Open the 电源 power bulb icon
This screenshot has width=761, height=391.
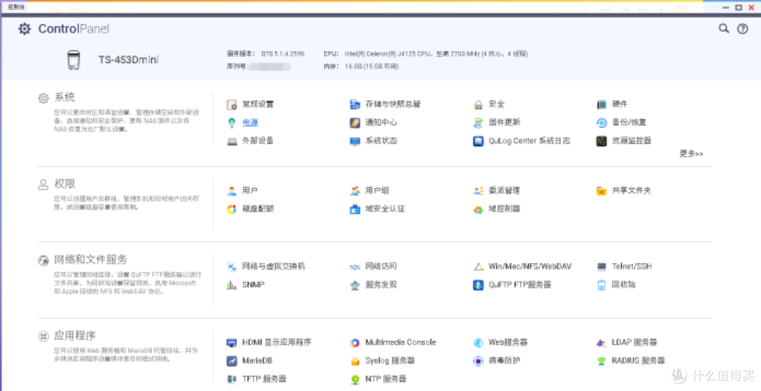[x=232, y=122]
